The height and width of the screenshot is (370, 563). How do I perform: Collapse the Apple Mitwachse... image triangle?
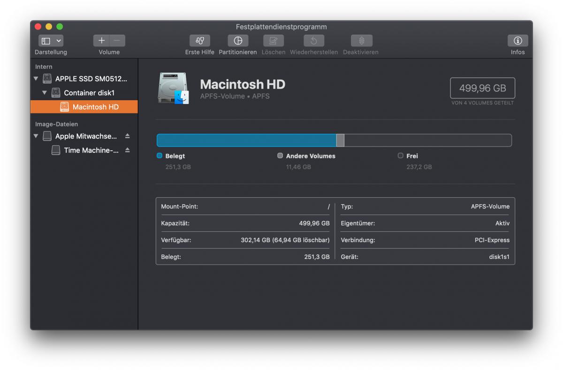[36, 136]
